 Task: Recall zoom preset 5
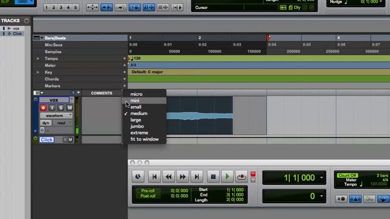pyautogui.click(x=76, y=7)
